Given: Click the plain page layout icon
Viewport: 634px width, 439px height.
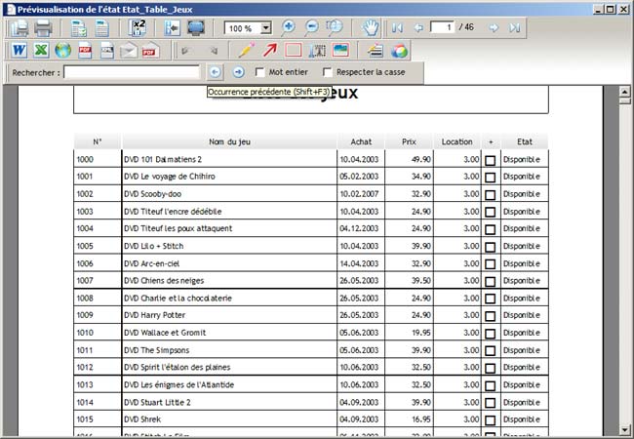Looking at the screenshot, I should (101, 28).
